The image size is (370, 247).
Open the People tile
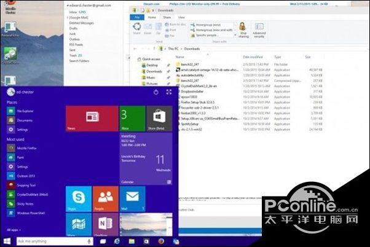pyautogui.click(x=105, y=198)
